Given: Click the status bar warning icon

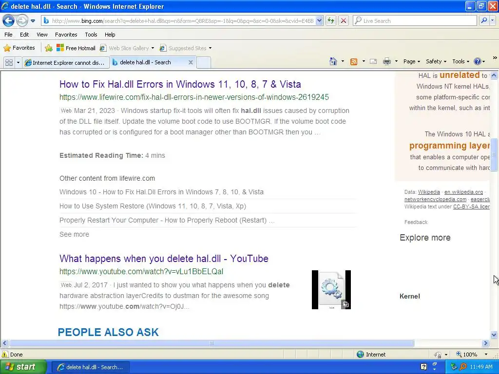Looking at the screenshot, I should [x=5, y=355].
